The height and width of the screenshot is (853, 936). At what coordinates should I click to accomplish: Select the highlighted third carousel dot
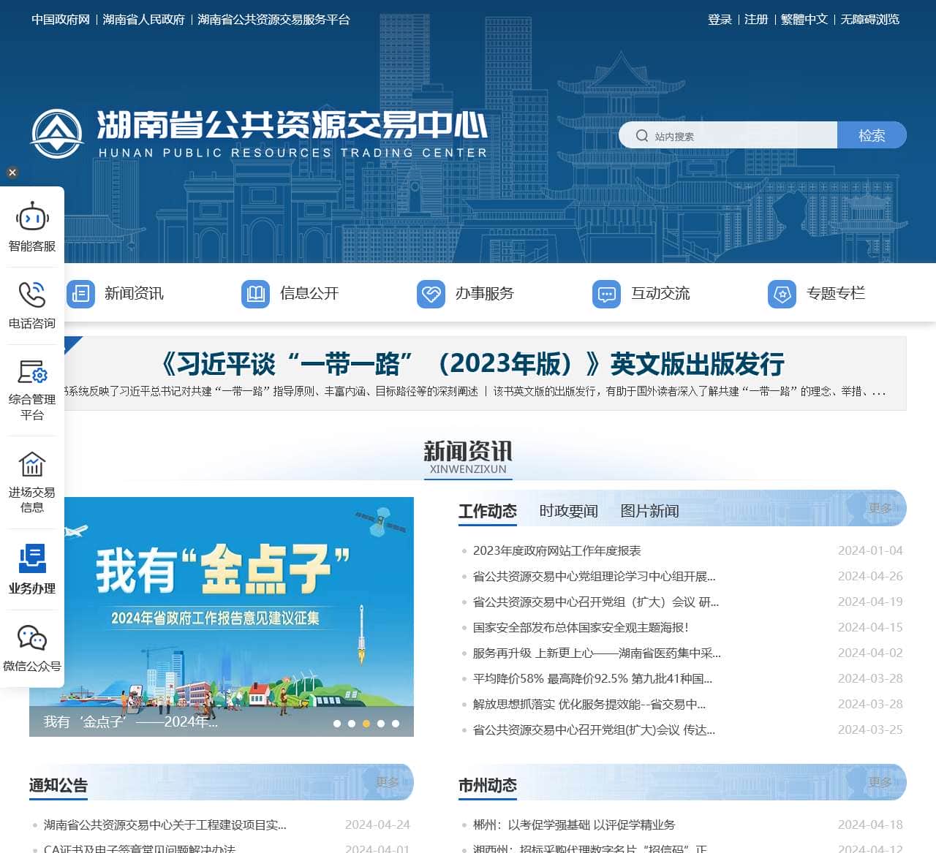(366, 724)
